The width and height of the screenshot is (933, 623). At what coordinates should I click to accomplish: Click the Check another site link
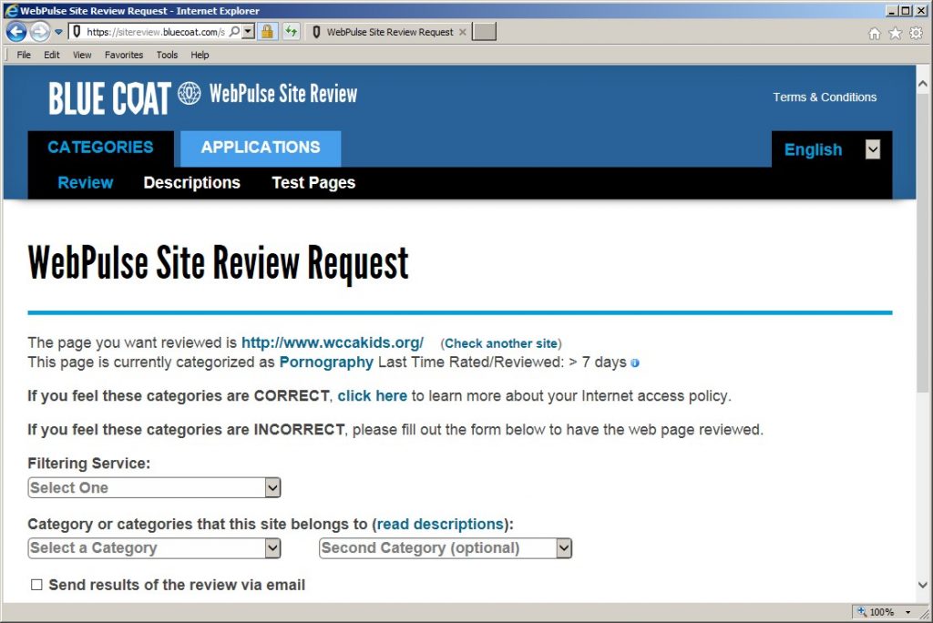pyautogui.click(x=500, y=343)
